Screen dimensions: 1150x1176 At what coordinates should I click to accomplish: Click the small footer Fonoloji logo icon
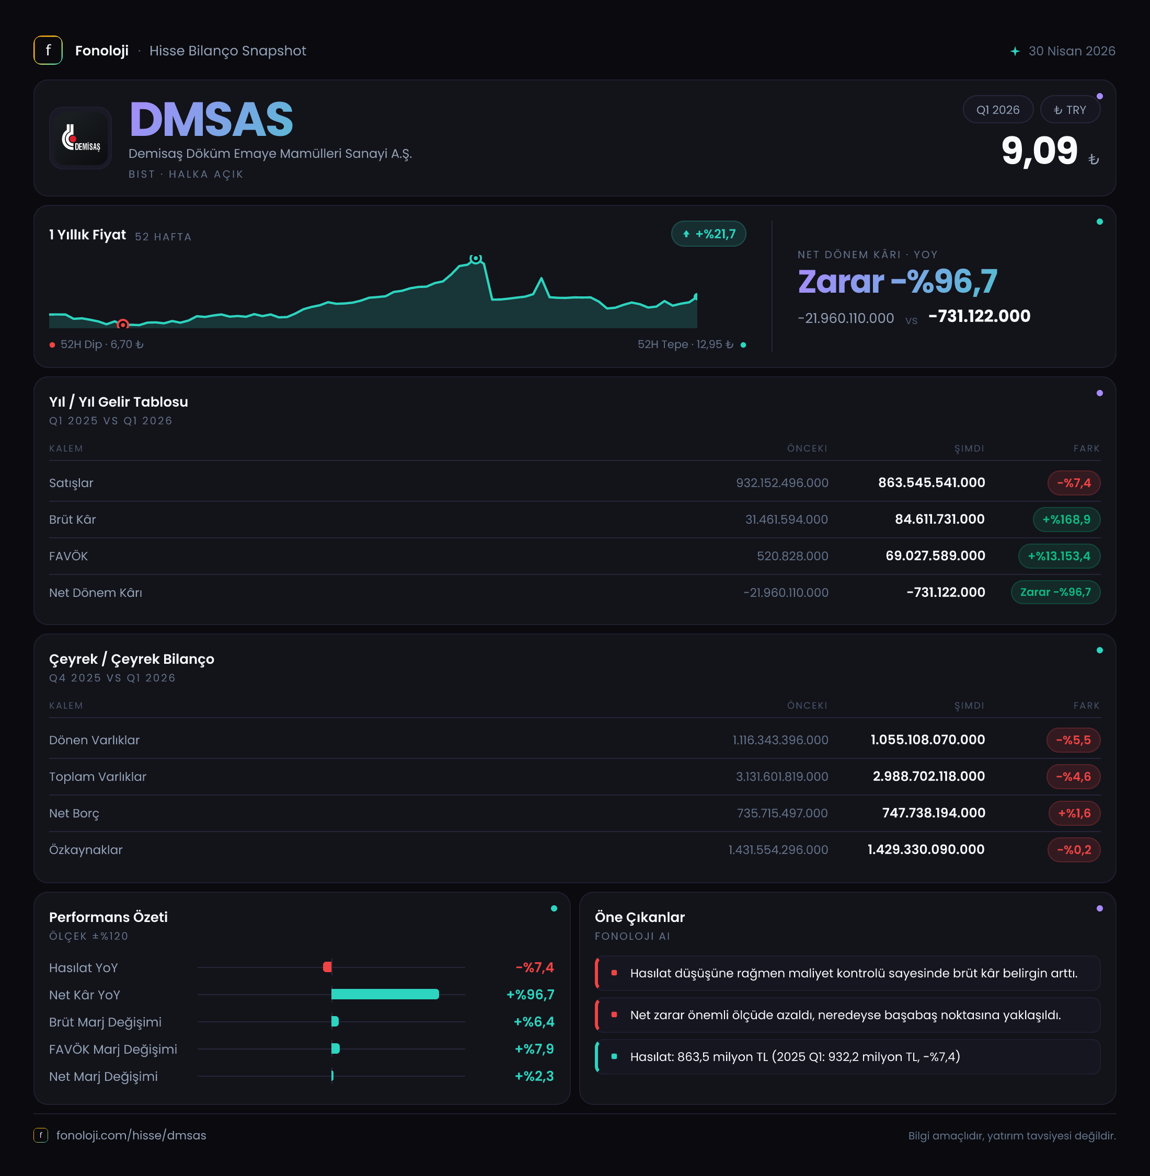[40, 1135]
